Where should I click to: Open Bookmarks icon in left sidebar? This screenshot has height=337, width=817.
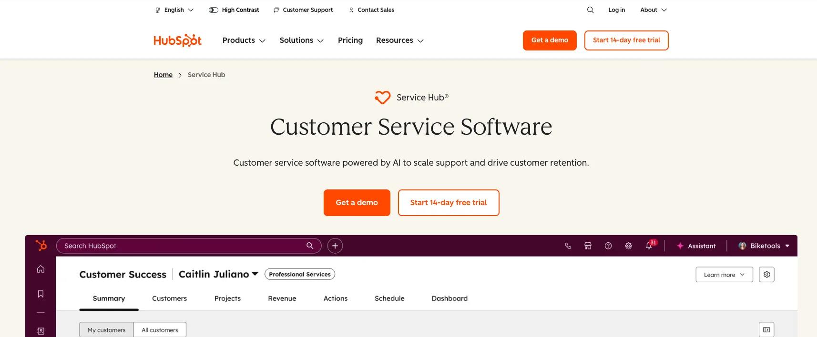pyautogui.click(x=41, y=294)
